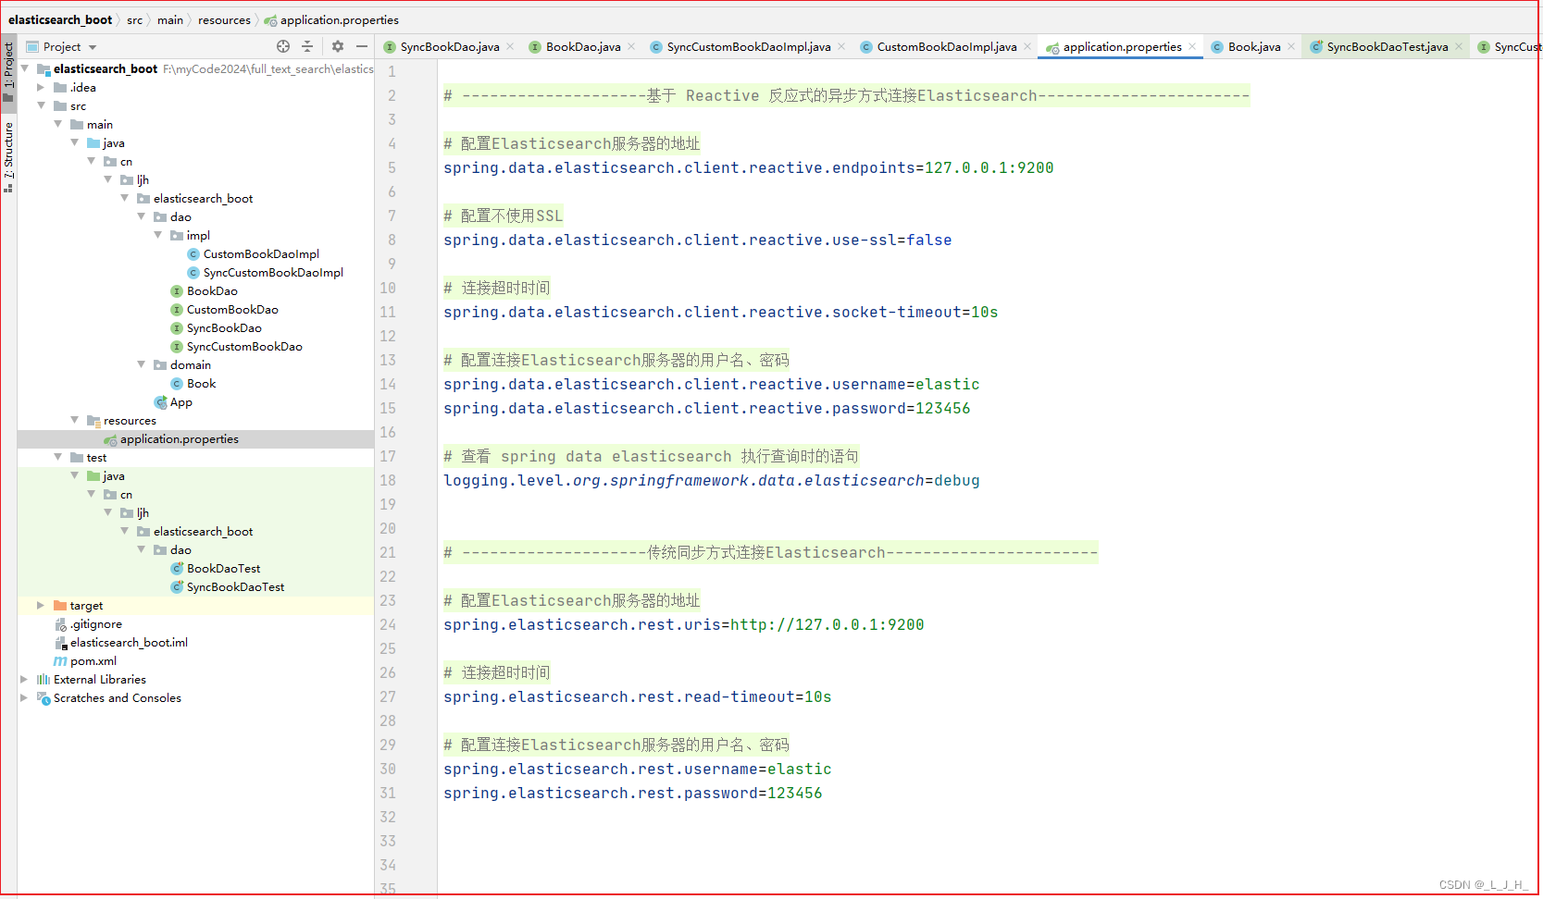Click the locate-in-tree target icon in Project panel
The width and height of the screenshot is (1543, 899).
[x=283, y=46]
